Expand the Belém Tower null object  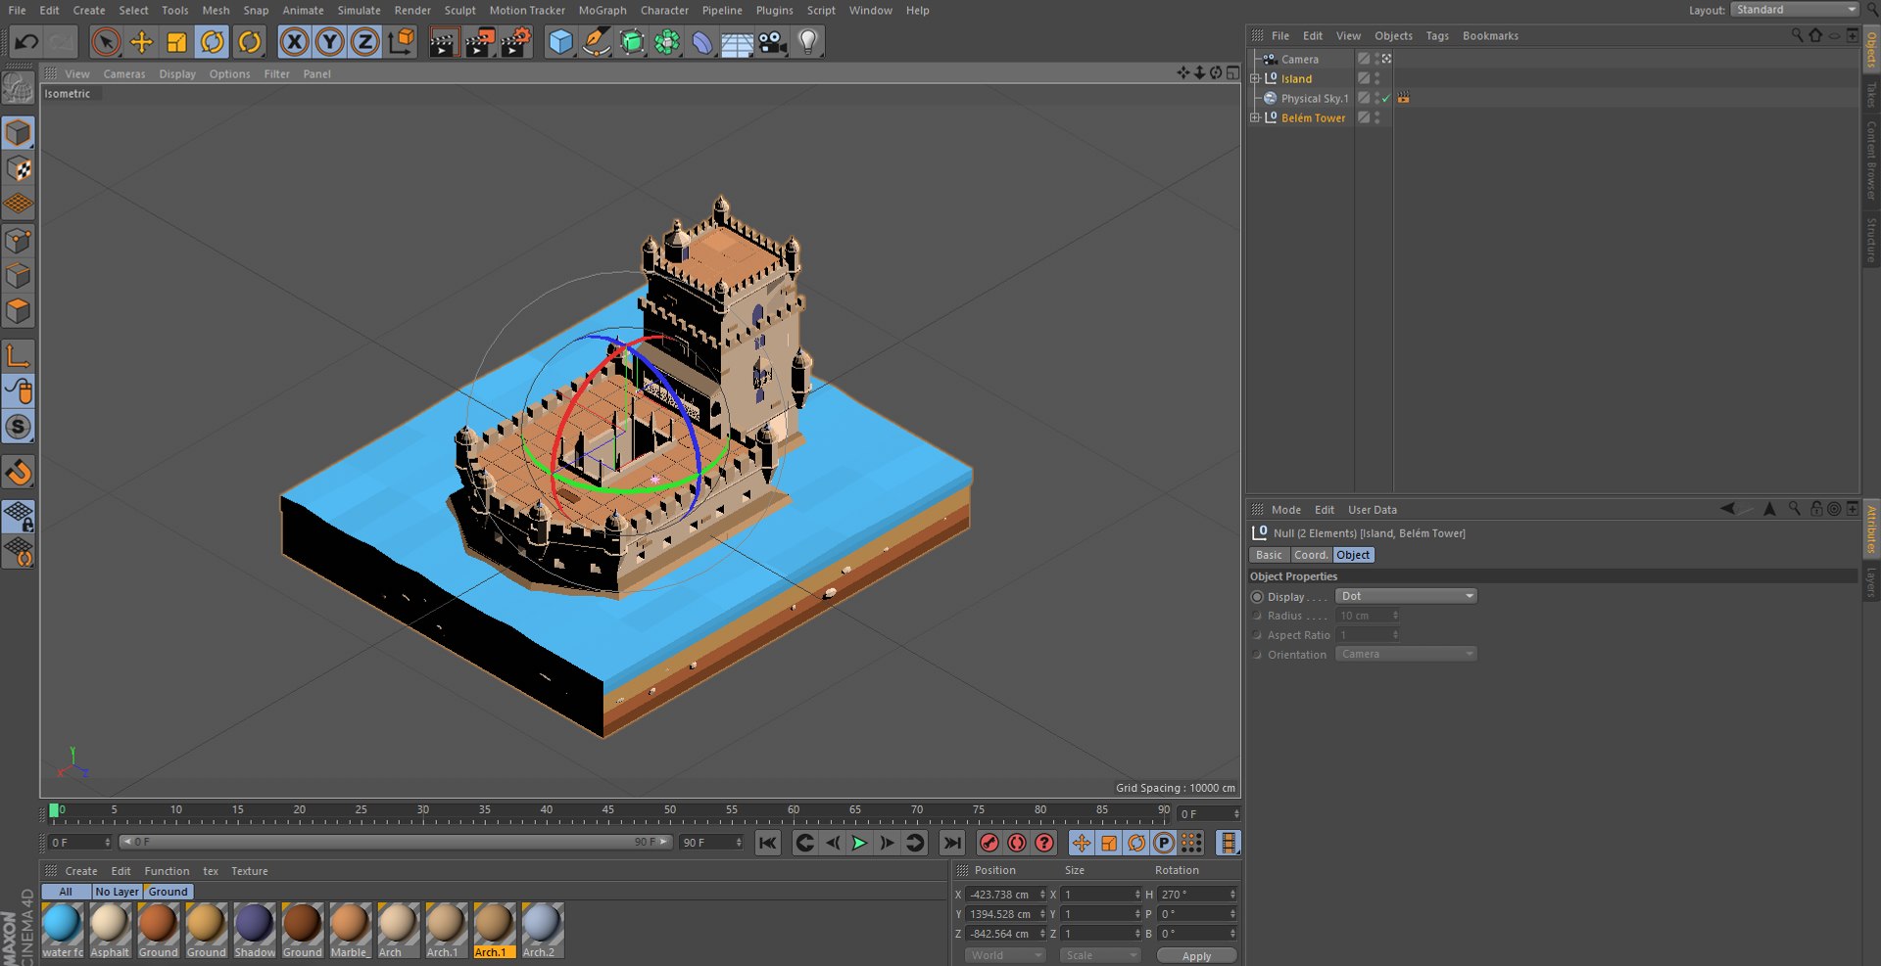point(1255,117)
